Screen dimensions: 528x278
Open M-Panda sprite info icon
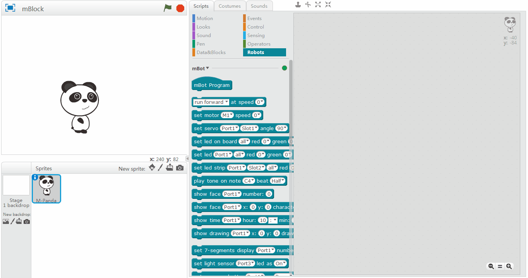pyautogui.click(x=35, y=177)
